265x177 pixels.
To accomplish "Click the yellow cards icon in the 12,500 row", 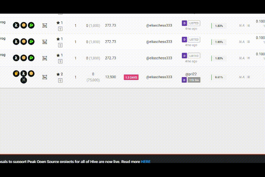I will point(16,73).
